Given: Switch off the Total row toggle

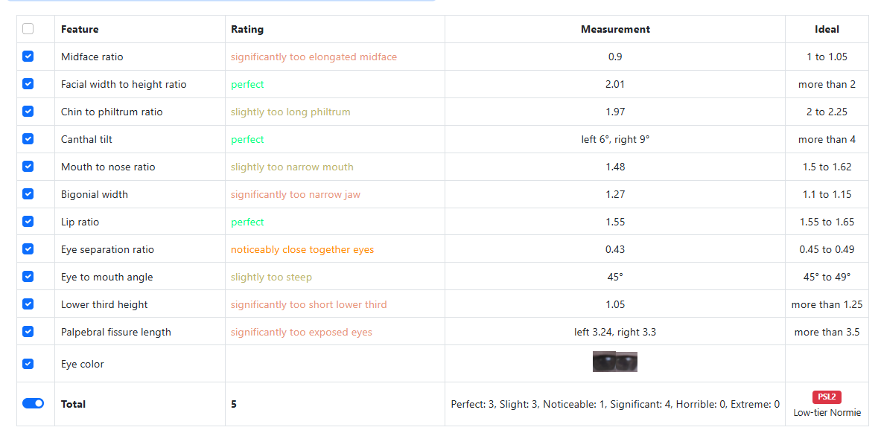Looking at the screenshot, I should click(33, 403).
